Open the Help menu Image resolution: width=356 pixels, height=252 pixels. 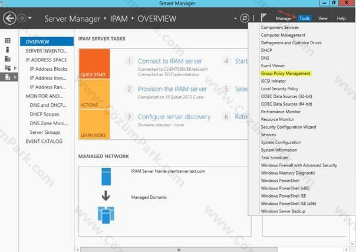341,18
